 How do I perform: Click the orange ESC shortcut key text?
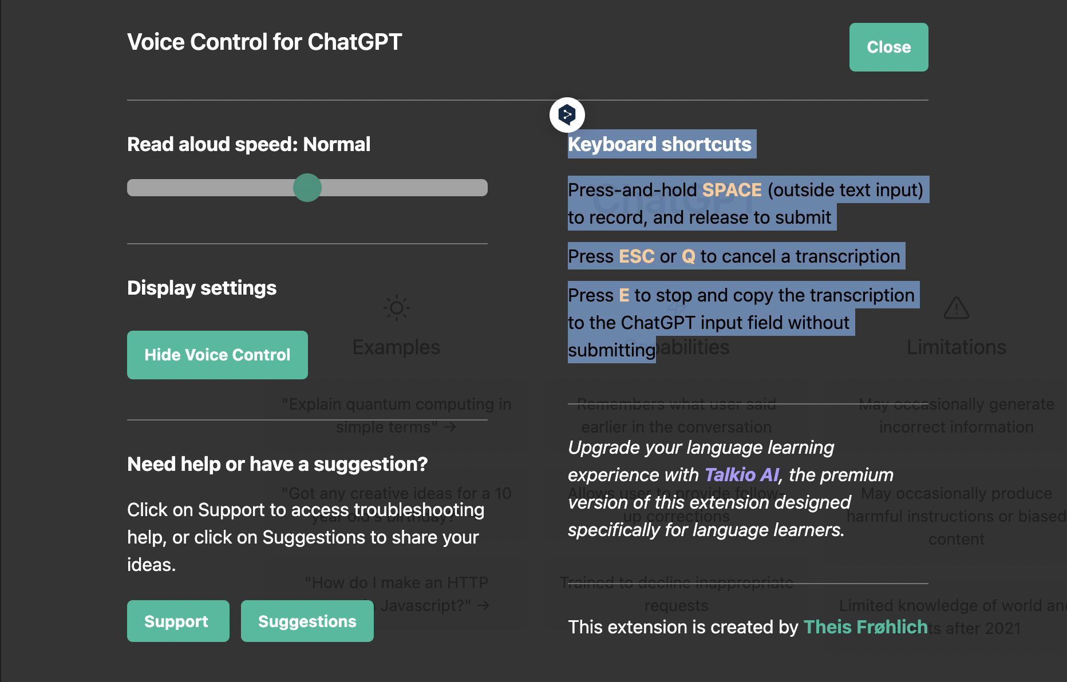tap(637, 256)
